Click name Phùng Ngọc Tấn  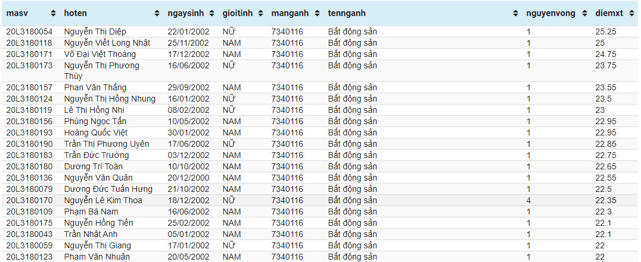(x=95, y=121)
